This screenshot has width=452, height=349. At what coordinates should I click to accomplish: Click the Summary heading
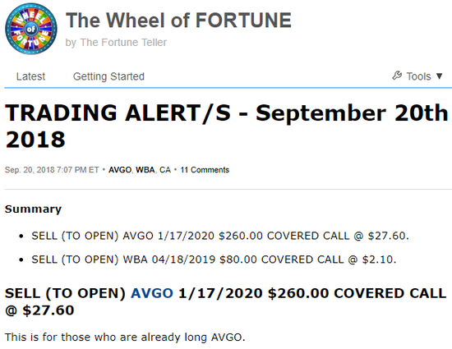coord(33,209)
